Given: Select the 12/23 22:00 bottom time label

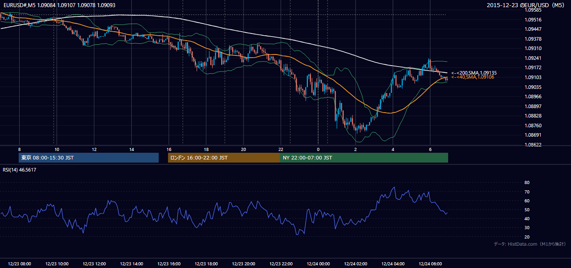Looking at the screenshot, I should pos(281,264).
